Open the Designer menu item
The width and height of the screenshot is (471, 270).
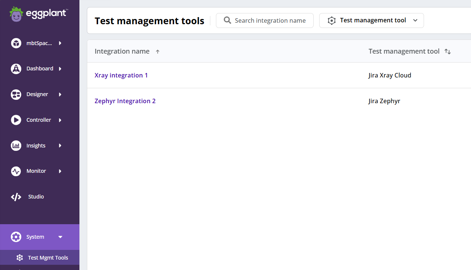(x=40, y=95)
